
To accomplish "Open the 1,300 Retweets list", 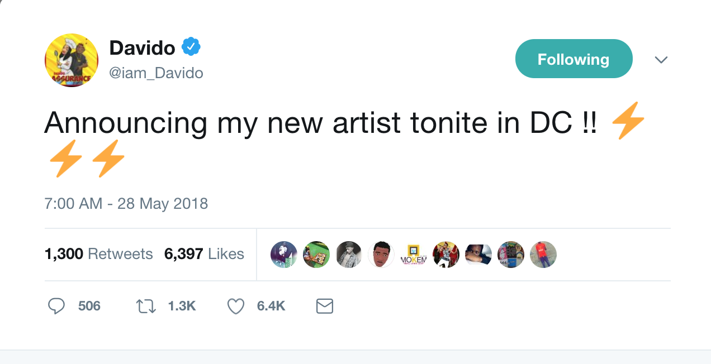I will coord(98,254).
